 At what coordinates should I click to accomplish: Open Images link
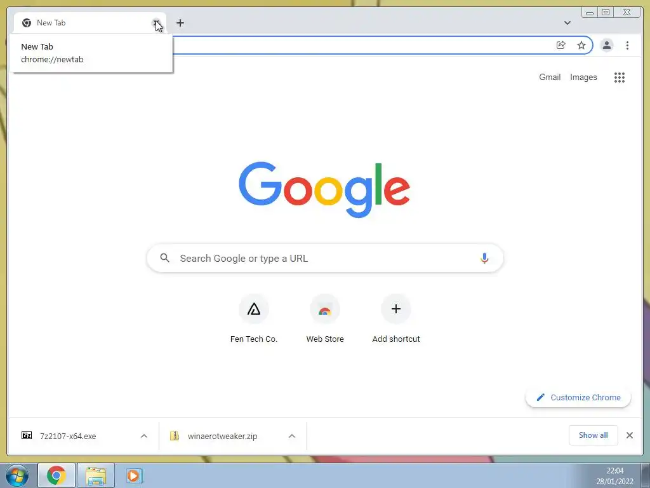click(x=583, y=77)
